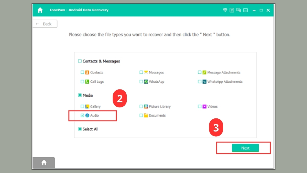
Task: Check the WhatsApp checkbox
Action: [141, 82]
